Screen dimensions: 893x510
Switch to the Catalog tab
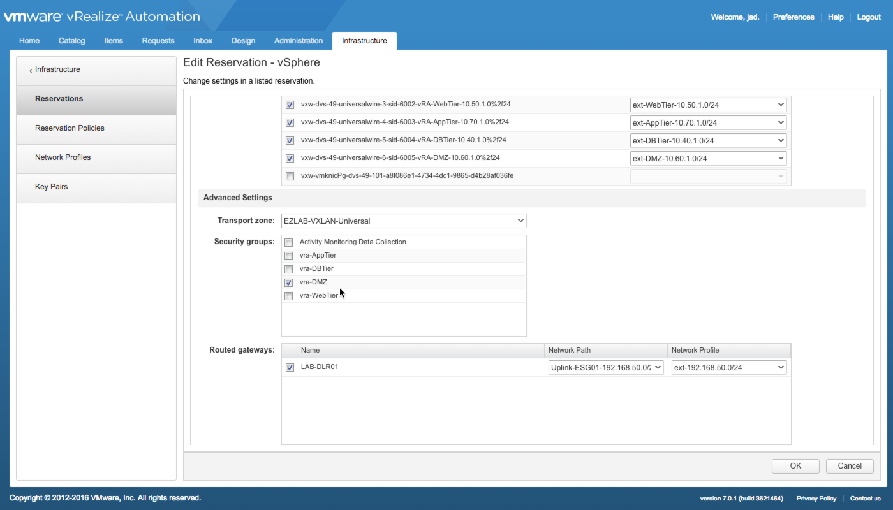click(x=71, y=41)
